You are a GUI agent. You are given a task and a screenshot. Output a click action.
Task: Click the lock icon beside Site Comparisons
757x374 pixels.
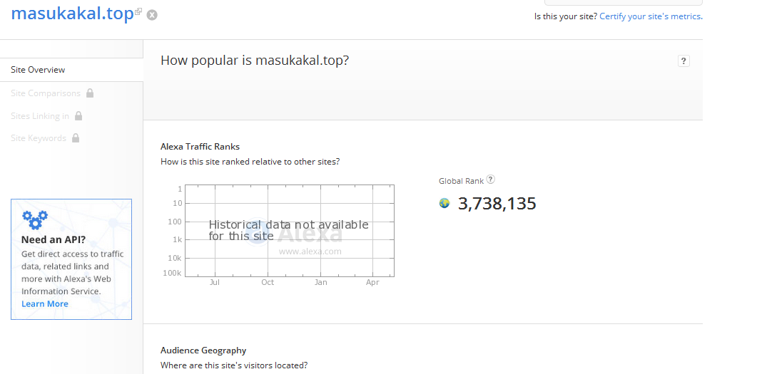(90, 93)
